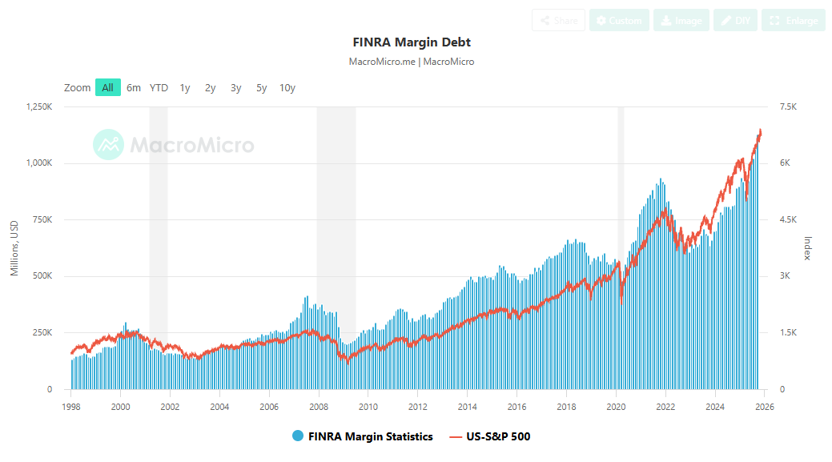
Task: Show the last 10y of data
Action: pyautogui.click(x=287, y=87)
